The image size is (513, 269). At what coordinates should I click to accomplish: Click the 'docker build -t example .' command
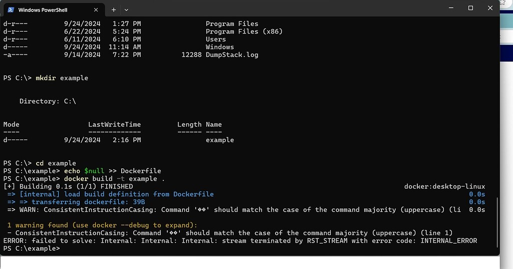[115, 179]
